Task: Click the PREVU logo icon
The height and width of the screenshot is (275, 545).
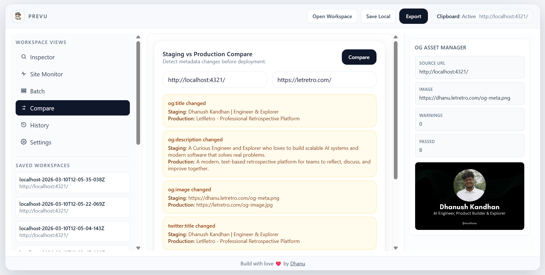Action: pos(18,16)
